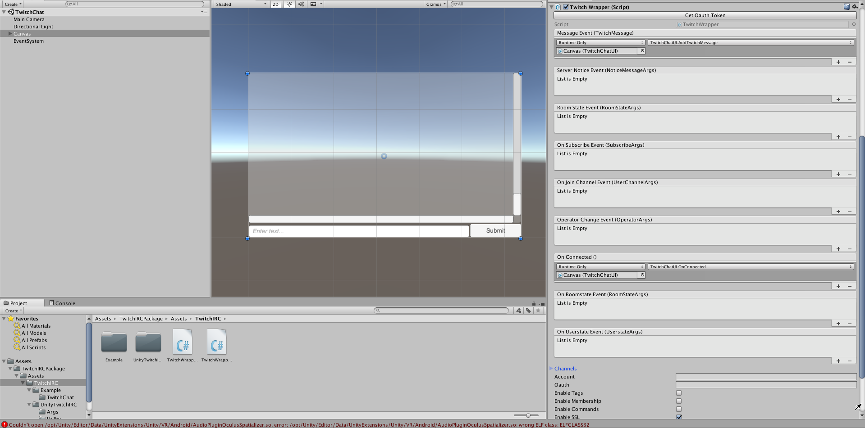Add listener to On Subscribe Event
The image size is (865, 428).
[838, 174]
